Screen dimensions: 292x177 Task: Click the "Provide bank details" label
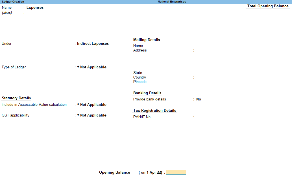[x=150, y=99]
